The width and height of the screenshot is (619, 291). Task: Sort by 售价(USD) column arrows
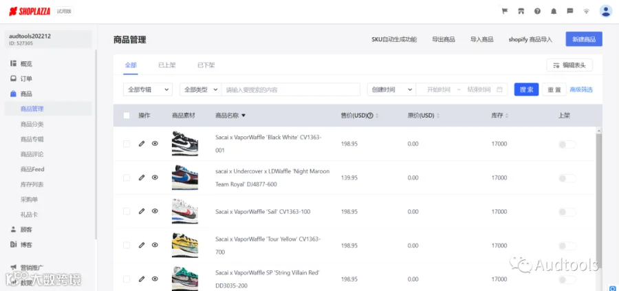click(x=377, y=116)
